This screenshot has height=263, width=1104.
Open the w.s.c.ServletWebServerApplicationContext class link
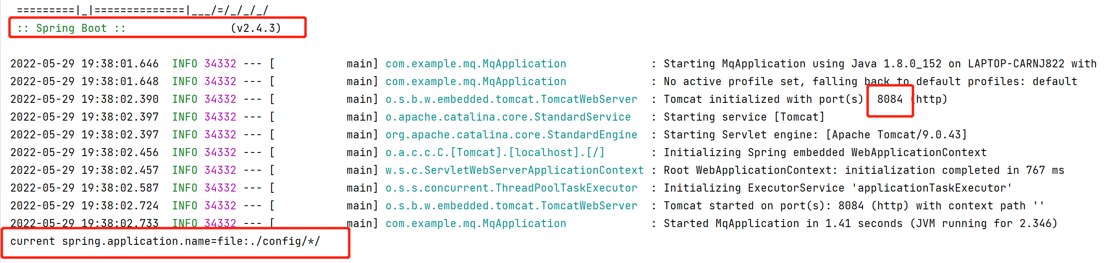(x=514, y=170)
